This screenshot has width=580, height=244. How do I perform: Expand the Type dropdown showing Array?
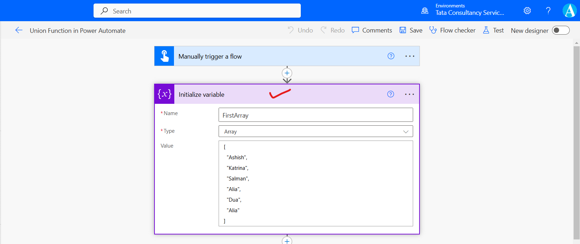(315, 131)
